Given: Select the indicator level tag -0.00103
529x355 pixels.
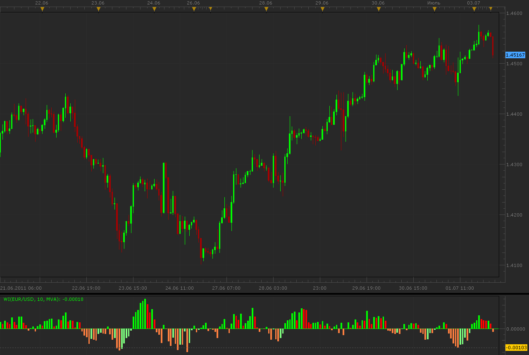Looking at the screenshot, I should click(x=515, y=348).
